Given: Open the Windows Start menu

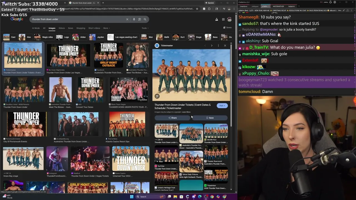Looking at the screenshot, I should [132, 197].
